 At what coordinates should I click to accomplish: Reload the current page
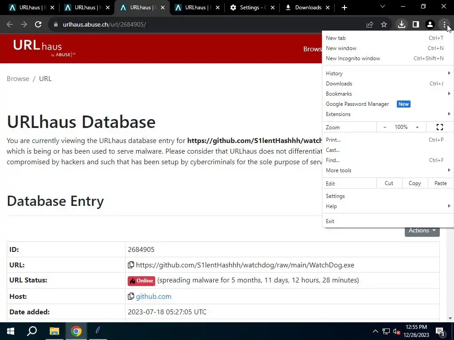pyautogui.click(x=38, y=25)
